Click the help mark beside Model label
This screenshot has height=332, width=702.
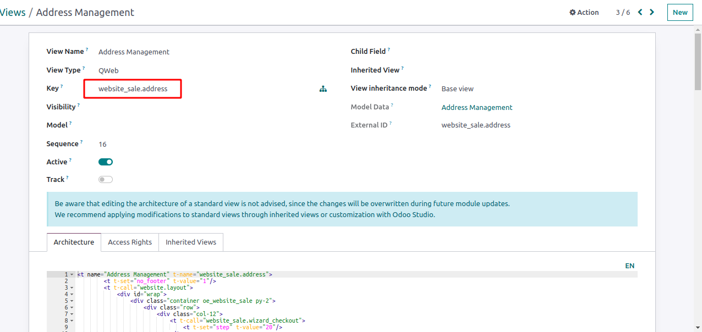coord(70,123)
